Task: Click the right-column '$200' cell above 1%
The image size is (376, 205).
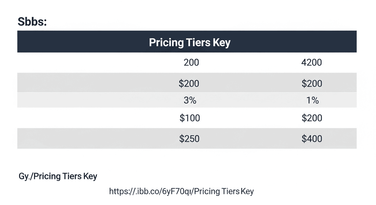Action: [x=312, y=84]
